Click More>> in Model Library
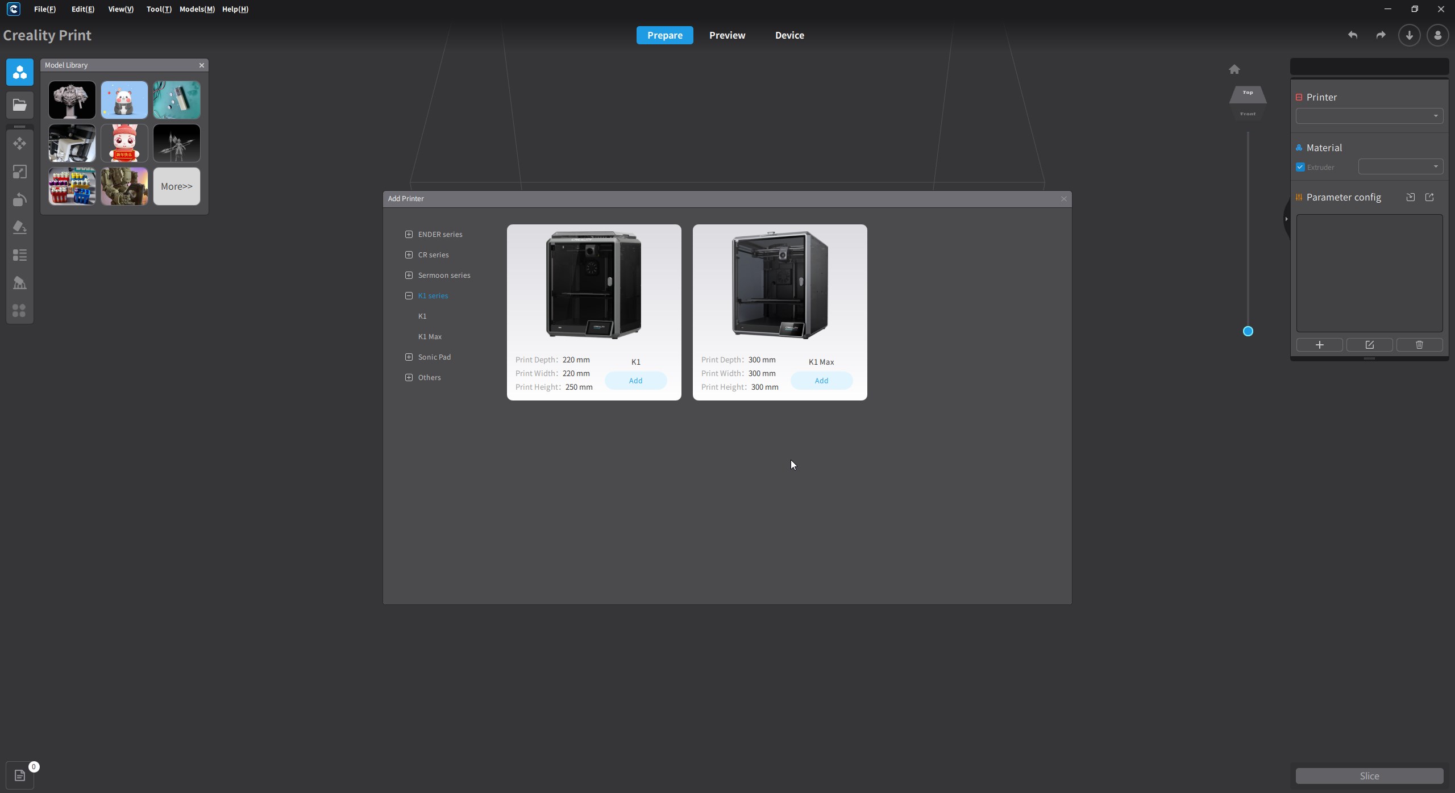 pos(177,186)
